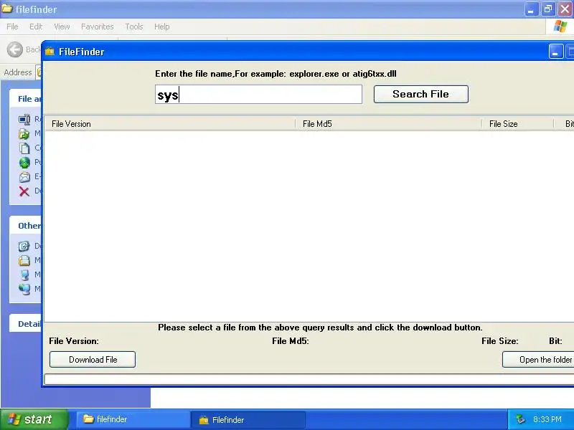Restore down the filefinder explorer window
This screenshot has width=574, height=430.
(x=548, y=9)
